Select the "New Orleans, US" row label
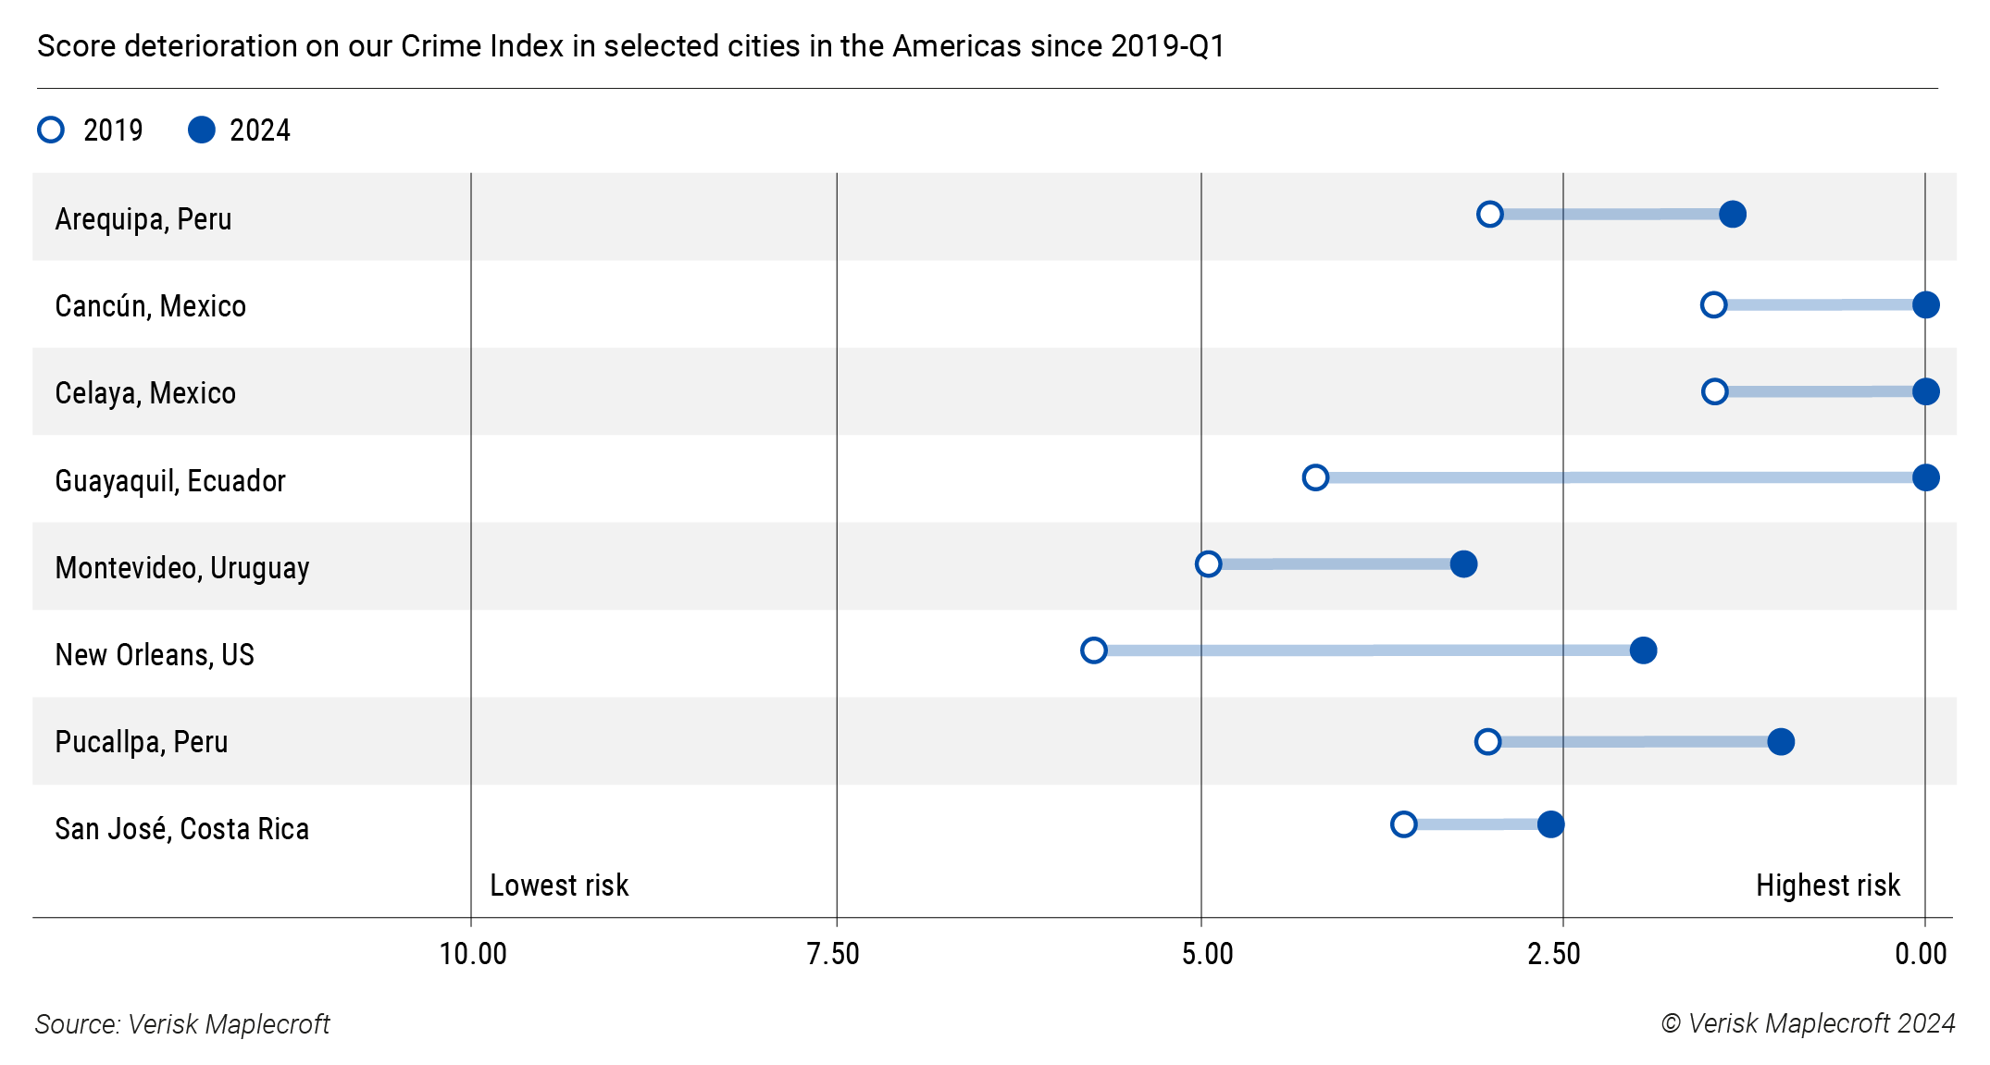1990x1065 pixels. pos(155,655)
